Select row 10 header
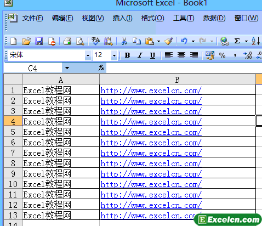Viewport: 262px width, 226px height. pos(13,184)
